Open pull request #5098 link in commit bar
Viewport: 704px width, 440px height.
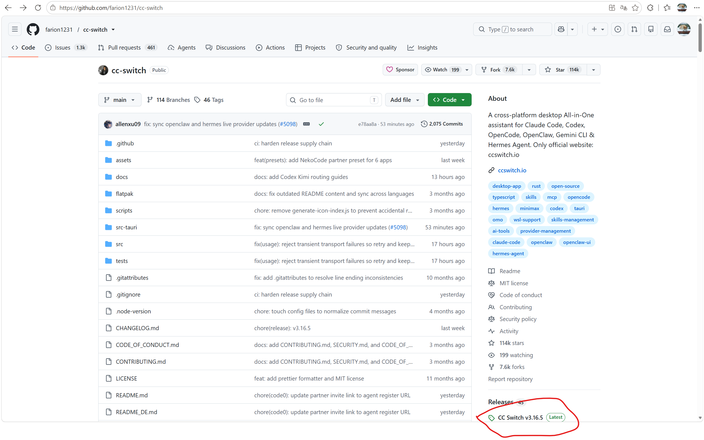(x=288, y=124)
